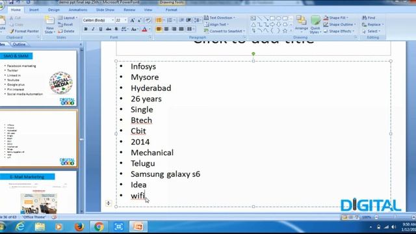The height and width of the screenshot is (234, 416).
Task: Decrease font size with Shrink Font
Action: click(x=140, y=20)
